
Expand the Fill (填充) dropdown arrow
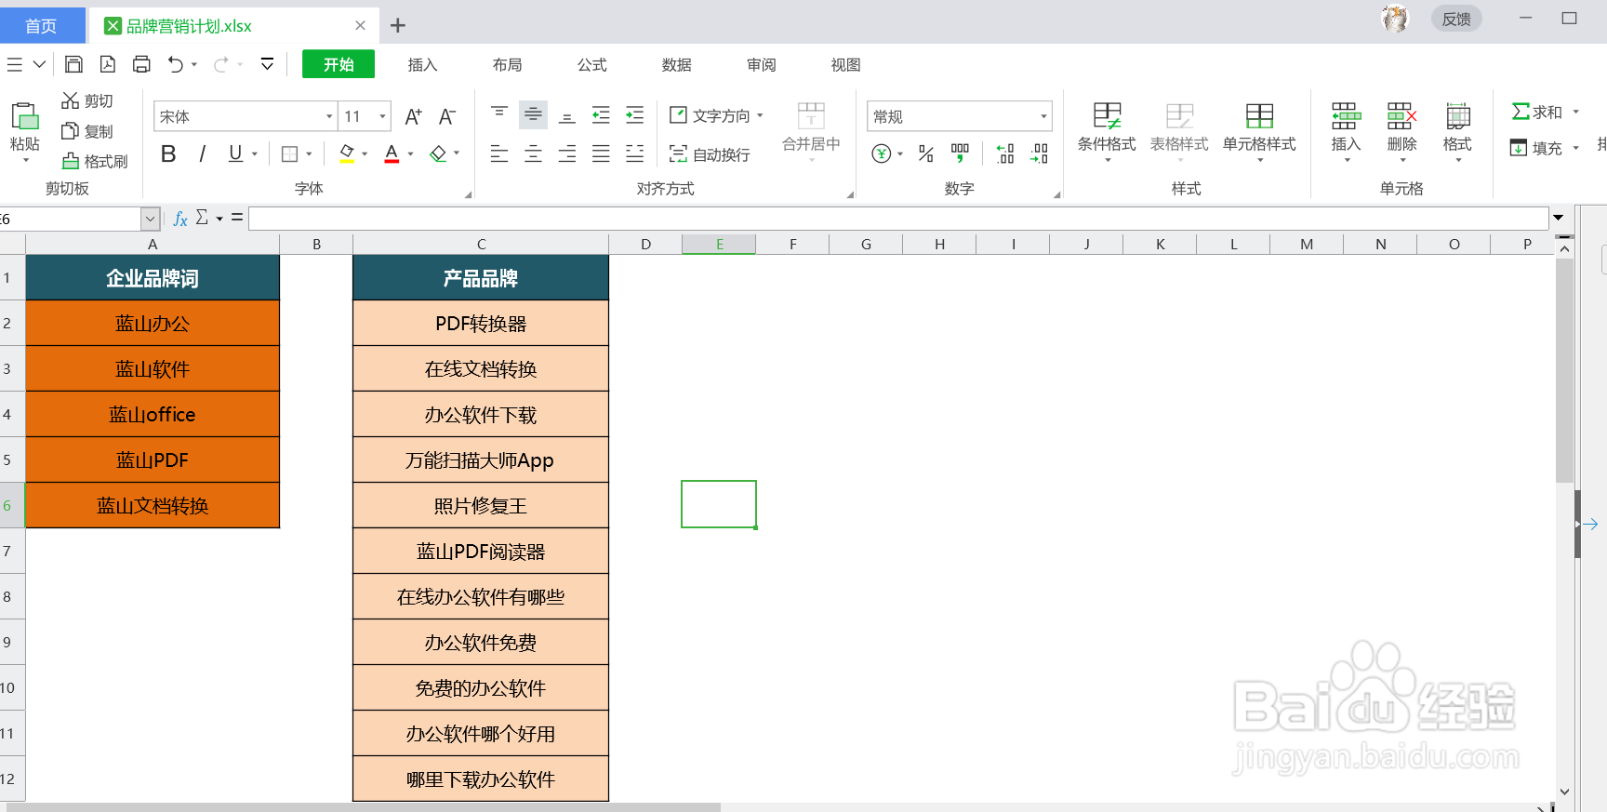point(1575,148)
